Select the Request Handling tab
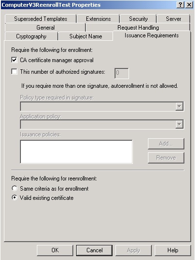 tap(138, 28)
